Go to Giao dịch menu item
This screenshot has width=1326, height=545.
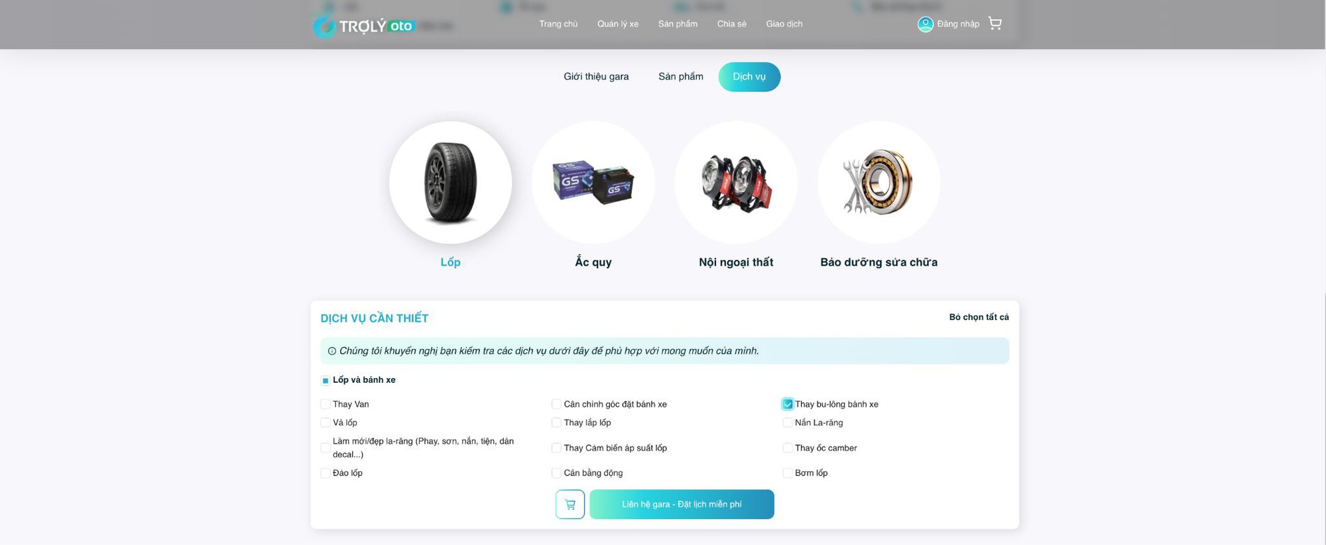(784, 24)
